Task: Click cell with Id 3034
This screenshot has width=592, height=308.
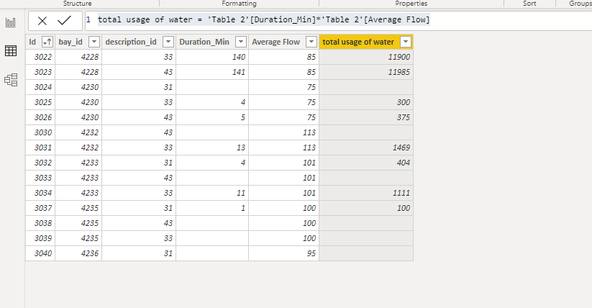Action: point(40,193)
